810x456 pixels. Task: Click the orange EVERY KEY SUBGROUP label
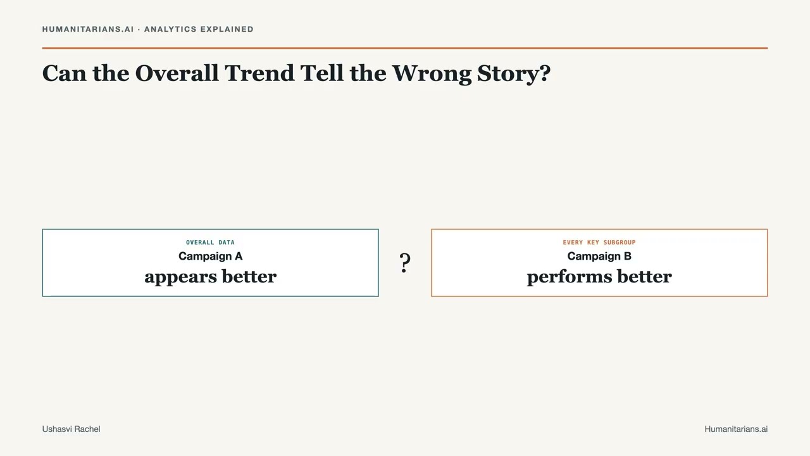(x=599, y=243)
